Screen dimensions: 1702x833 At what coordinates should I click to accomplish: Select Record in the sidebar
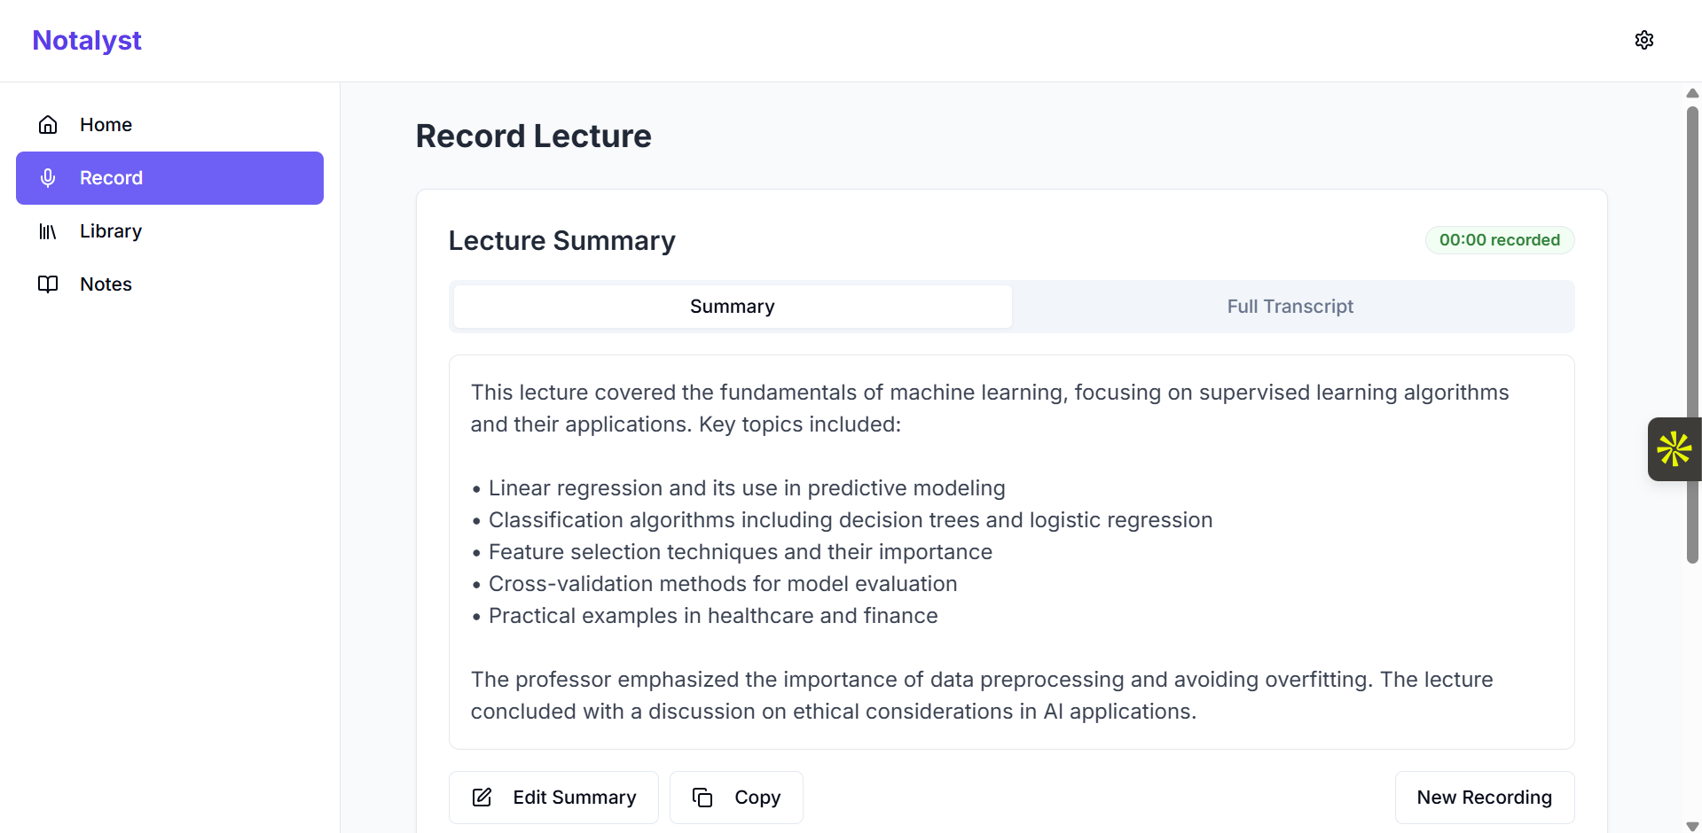[x=169, y=178]
